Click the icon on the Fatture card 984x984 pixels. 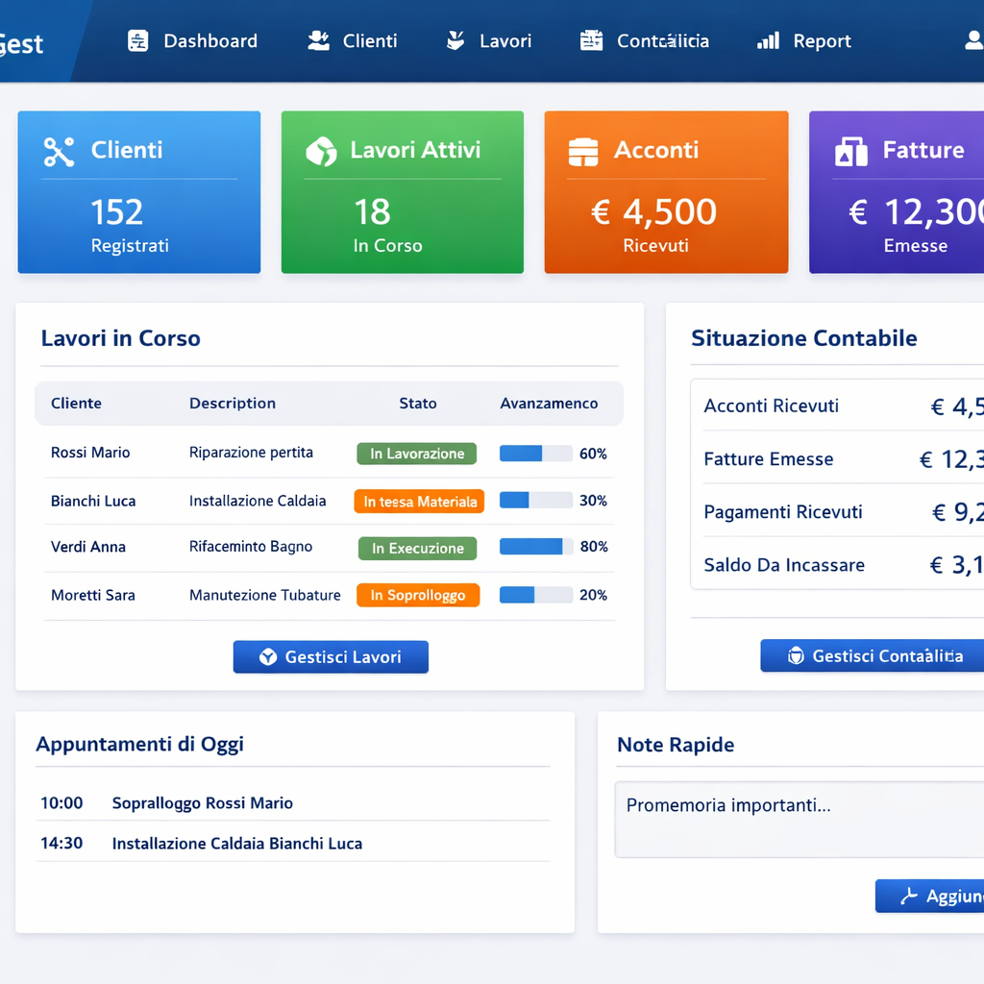850,152
